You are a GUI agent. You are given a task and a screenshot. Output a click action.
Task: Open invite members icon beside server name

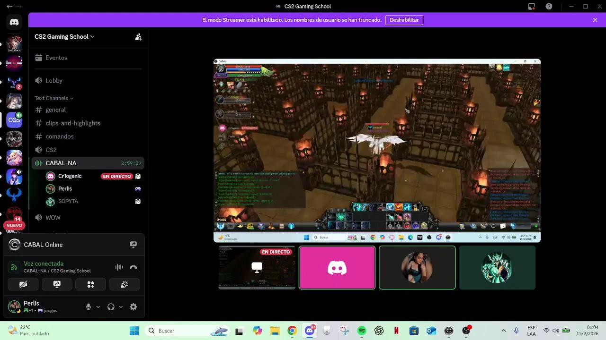[138, 37]
